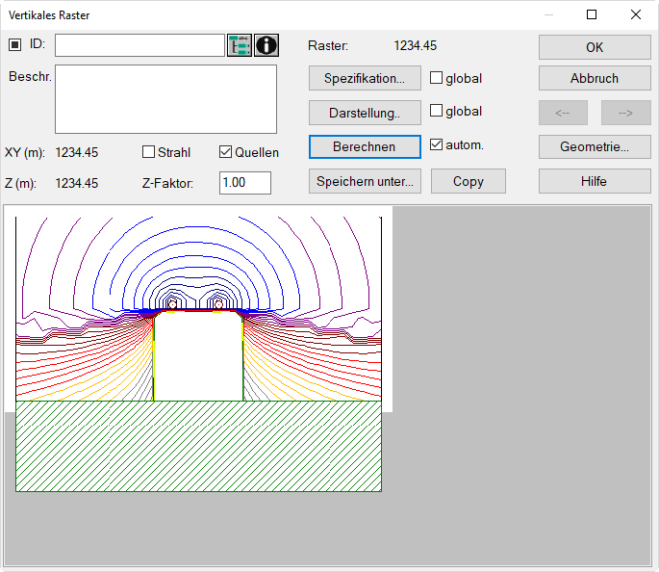Confirm the dialog with OK
Viewport: 659px width, 572px height.
click(x=595, y=47)
